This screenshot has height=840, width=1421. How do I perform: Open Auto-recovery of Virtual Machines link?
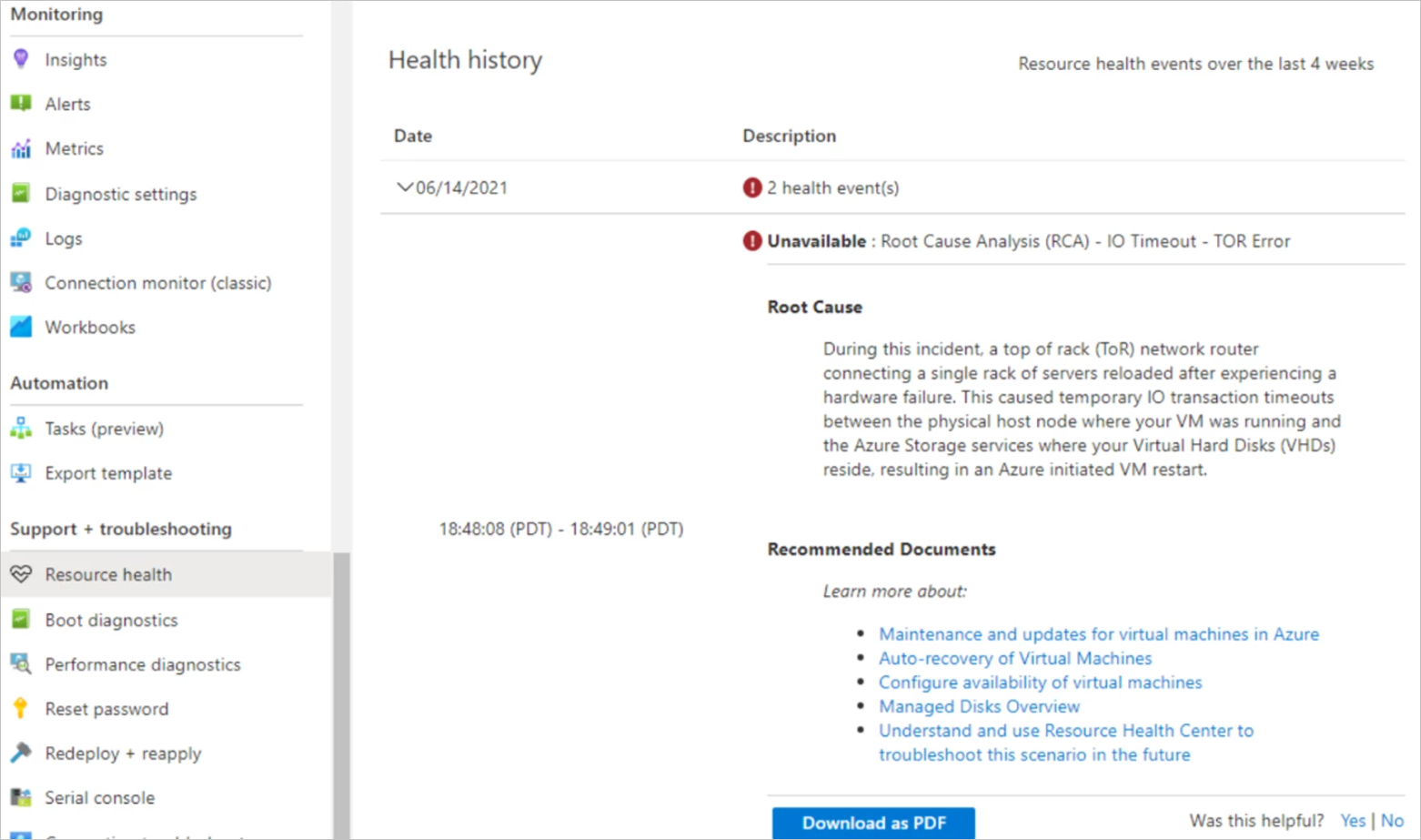[x=1014, y=658]
